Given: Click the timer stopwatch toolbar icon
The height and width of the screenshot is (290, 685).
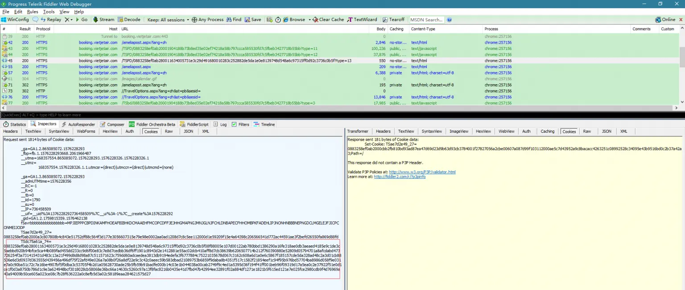Looking at the screenshot, I should click(x=278, y=20).
